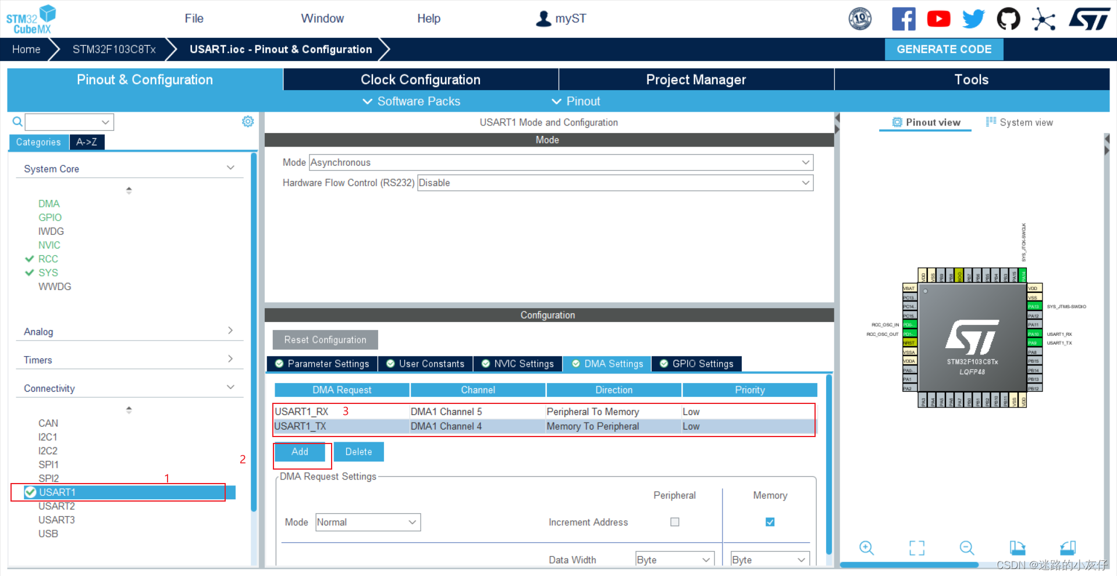Viewport: 1117px width, 576px height.
Task: Switch to A->Z sorting tab
Action: coord(87,142)
